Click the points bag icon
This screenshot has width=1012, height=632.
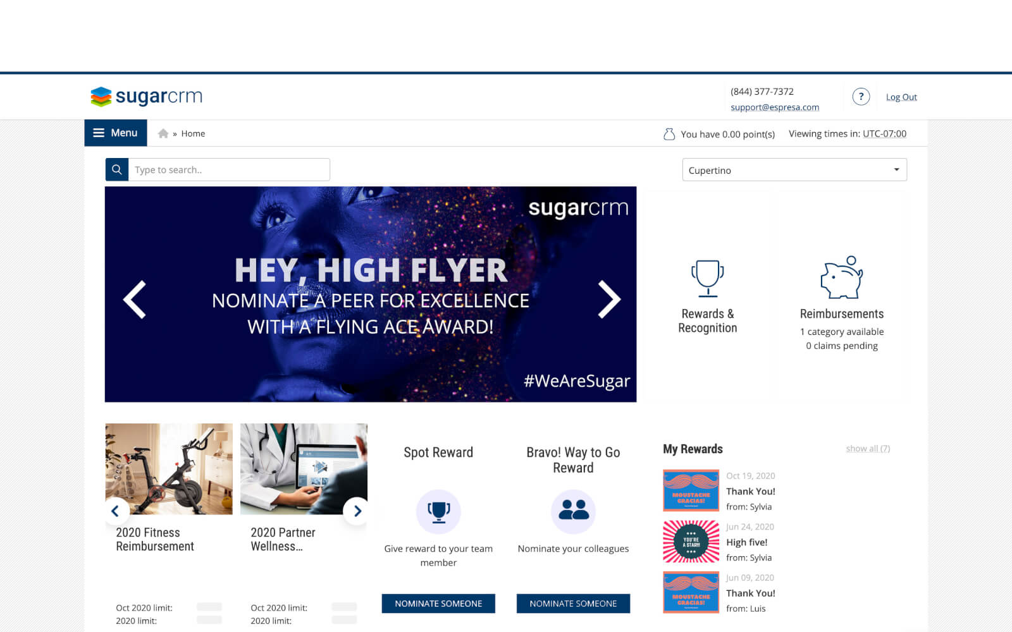point(669,134)
